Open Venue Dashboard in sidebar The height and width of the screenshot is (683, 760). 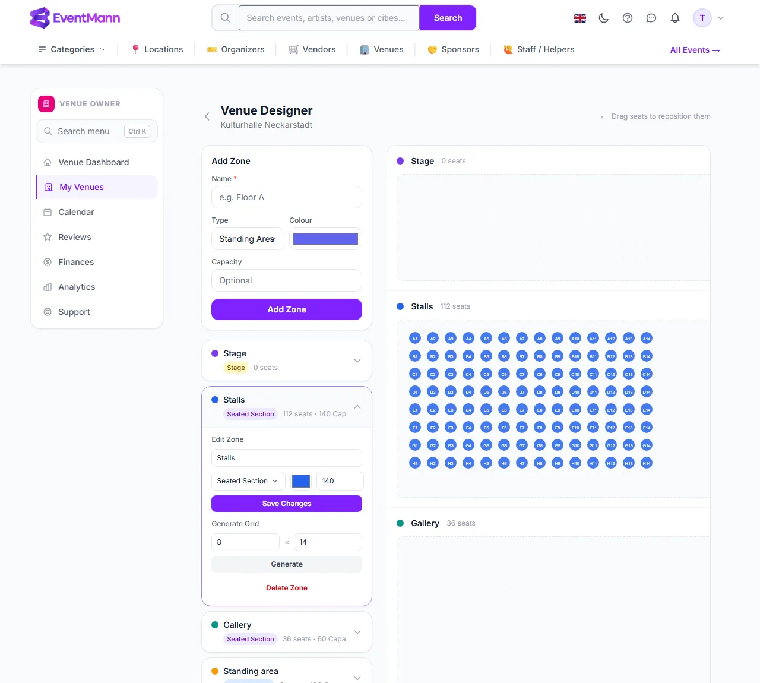pos(97,162)
